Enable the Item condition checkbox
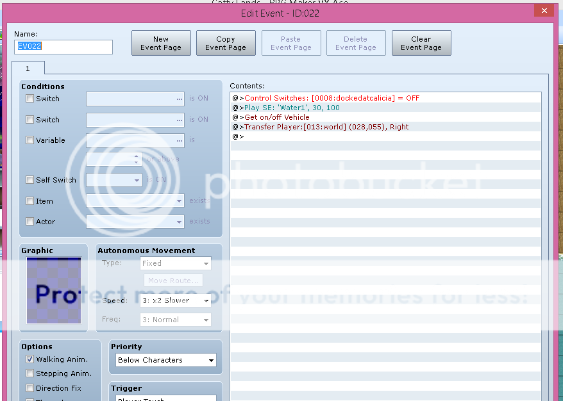 (30, 201)
